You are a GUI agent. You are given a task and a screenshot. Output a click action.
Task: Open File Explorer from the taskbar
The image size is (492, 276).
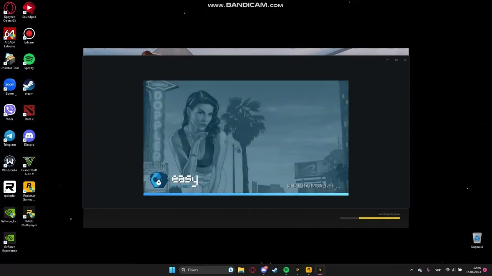pos(241,270)
